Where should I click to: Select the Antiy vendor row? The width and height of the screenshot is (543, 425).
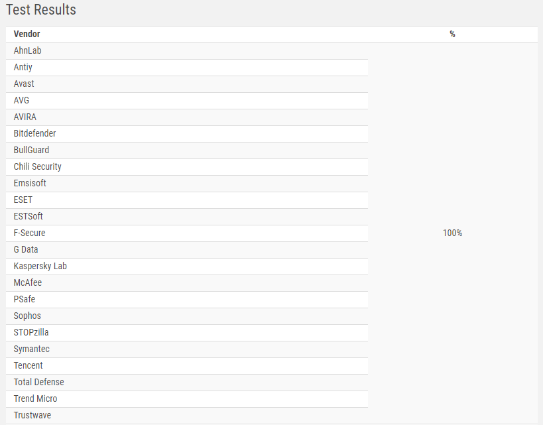coord(187,68)
